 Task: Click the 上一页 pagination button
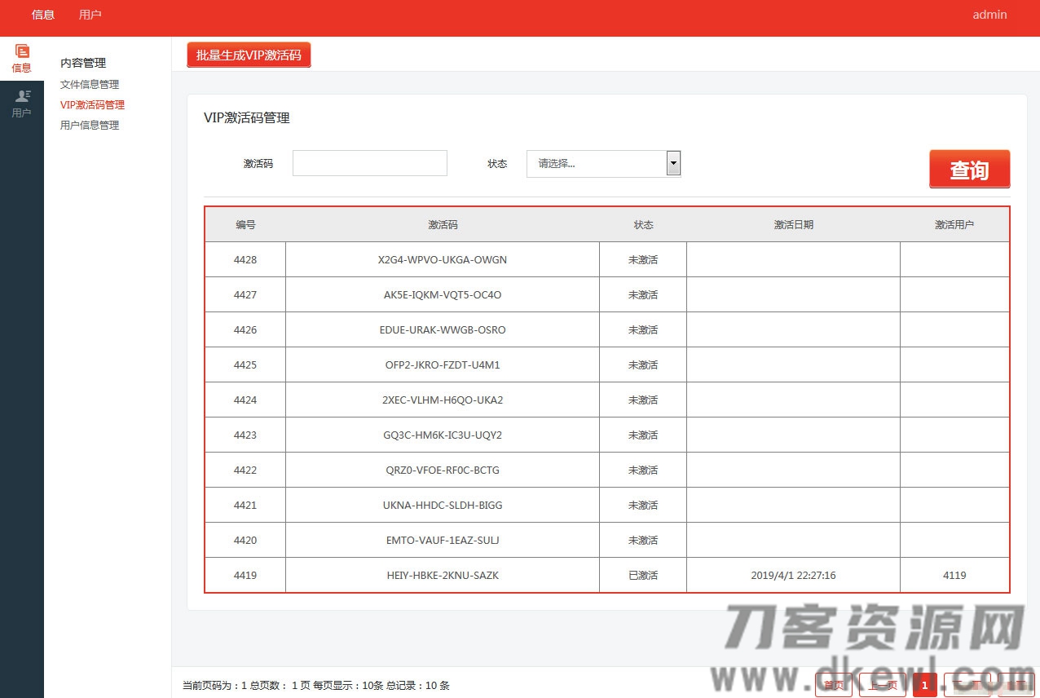pos(882,685)
